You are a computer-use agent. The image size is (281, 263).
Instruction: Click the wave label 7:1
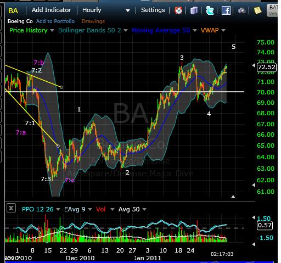click(x=30, y=123)
